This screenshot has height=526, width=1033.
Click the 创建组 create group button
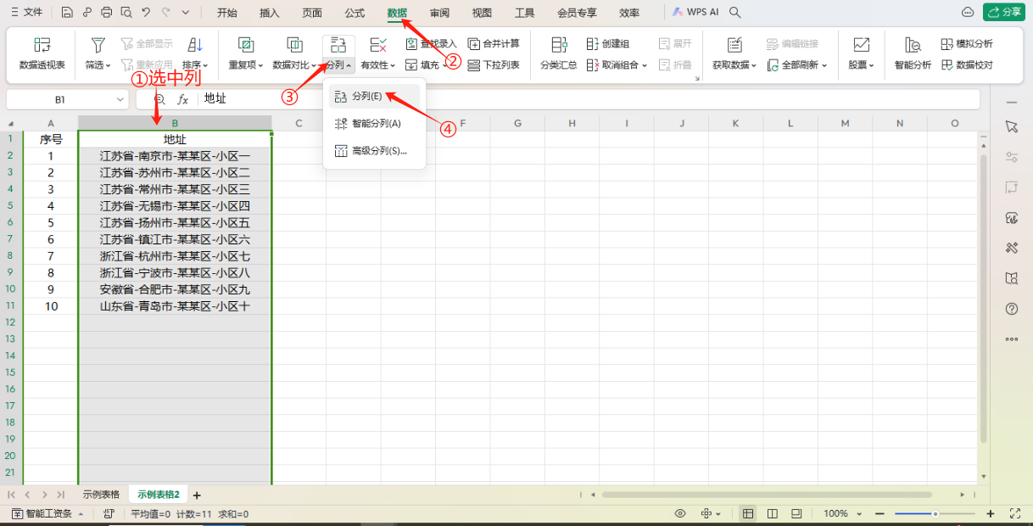pos(608,43)
